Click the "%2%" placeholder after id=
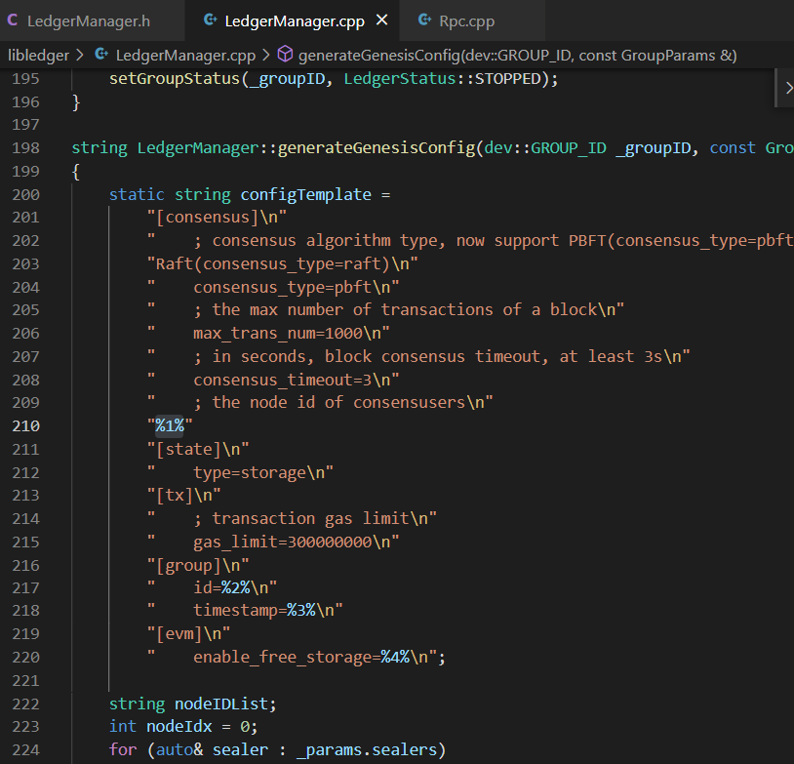794x764 pixels. pyautogui.click(x=236, y=587)
